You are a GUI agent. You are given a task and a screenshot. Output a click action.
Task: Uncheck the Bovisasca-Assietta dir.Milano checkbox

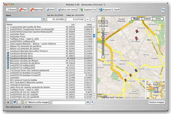pyautogui.click(x=8, y=61)
